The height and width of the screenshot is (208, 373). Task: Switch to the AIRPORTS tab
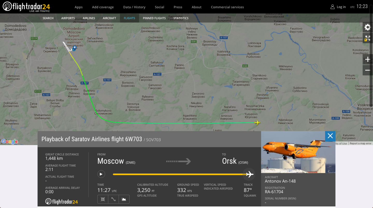[x=68, y=18]
